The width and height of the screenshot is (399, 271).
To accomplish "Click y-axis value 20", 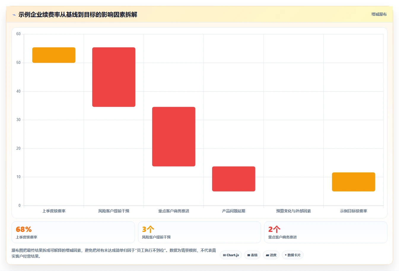I will point(18,149).
